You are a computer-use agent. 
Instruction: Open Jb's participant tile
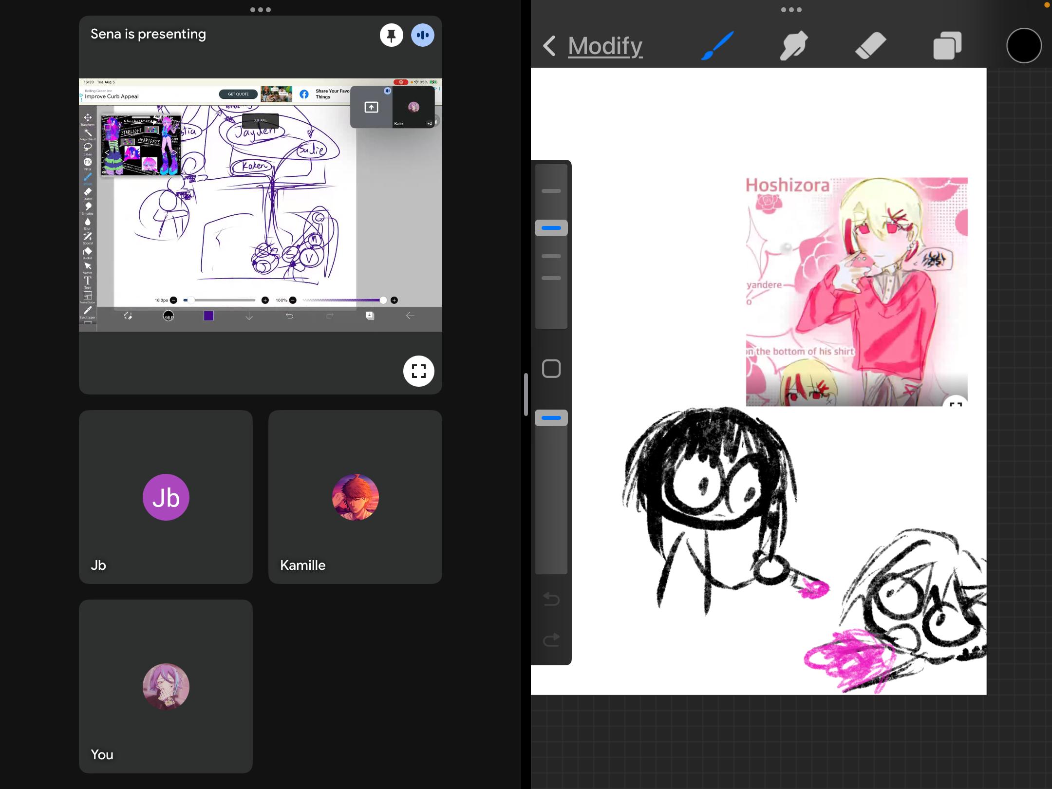point(166,497)
